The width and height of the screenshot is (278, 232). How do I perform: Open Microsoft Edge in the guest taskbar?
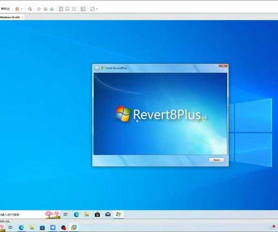click(76, 214)
